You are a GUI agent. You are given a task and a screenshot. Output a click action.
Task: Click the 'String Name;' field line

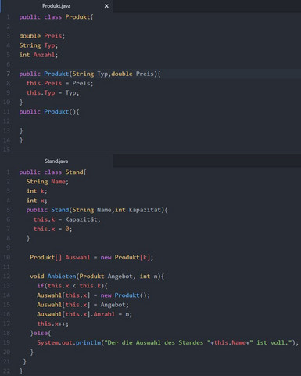point(47,182)
